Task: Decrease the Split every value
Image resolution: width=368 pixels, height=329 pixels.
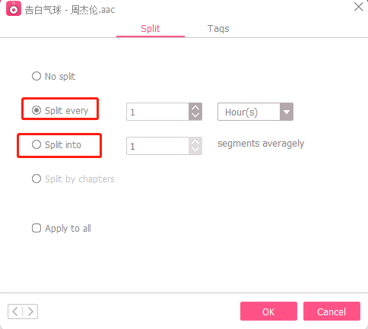Action: click(x=195, y=115)
